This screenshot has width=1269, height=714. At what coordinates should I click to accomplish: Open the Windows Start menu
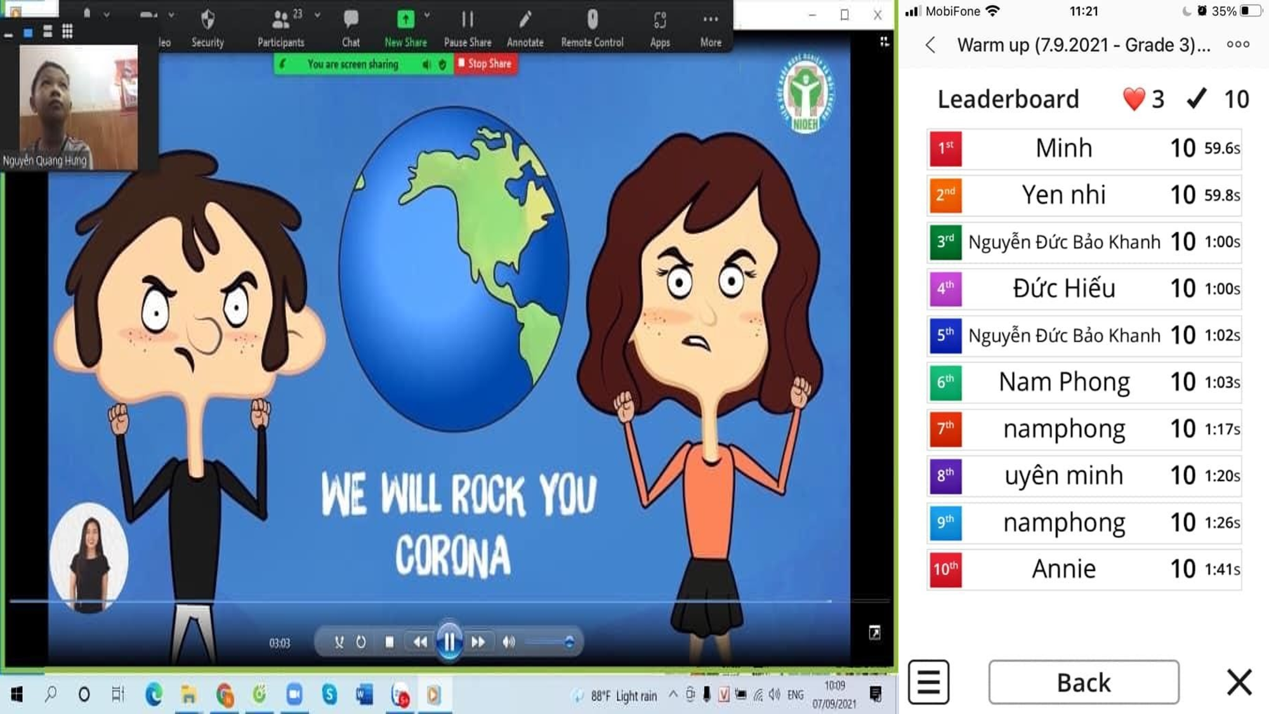[x=17, y=694]
